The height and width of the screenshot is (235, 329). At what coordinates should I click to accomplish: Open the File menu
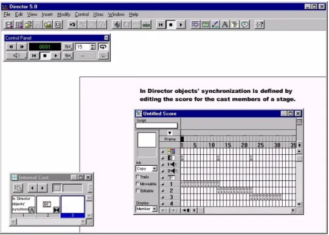(7, 15)
